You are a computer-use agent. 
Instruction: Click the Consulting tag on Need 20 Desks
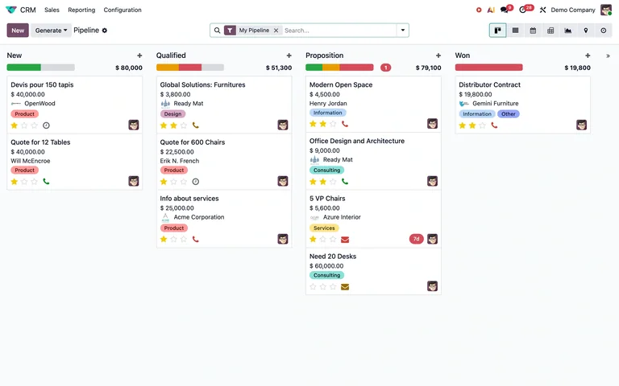click(x=327, y=275)
